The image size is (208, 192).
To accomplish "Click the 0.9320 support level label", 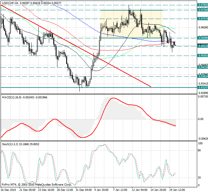I will click(203, 88).
